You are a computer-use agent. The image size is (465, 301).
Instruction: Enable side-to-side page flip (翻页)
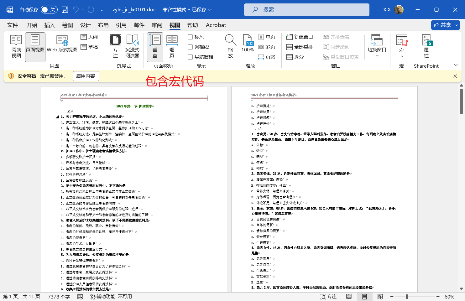[x=172, y=46]
